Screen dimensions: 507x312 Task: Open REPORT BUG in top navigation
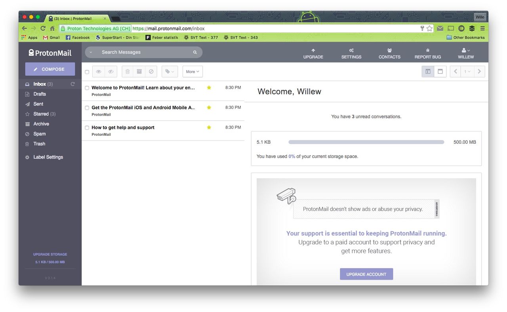[x=428, y=53]
